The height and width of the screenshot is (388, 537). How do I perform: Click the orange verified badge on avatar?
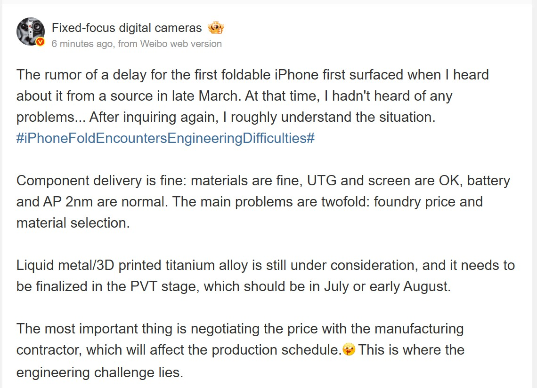tap(40, 42)
